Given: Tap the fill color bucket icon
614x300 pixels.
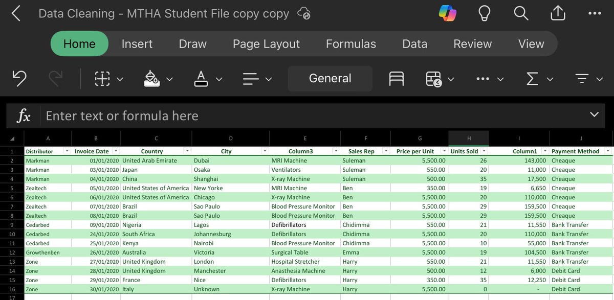Looking at the screenshot, I should 151,79.
